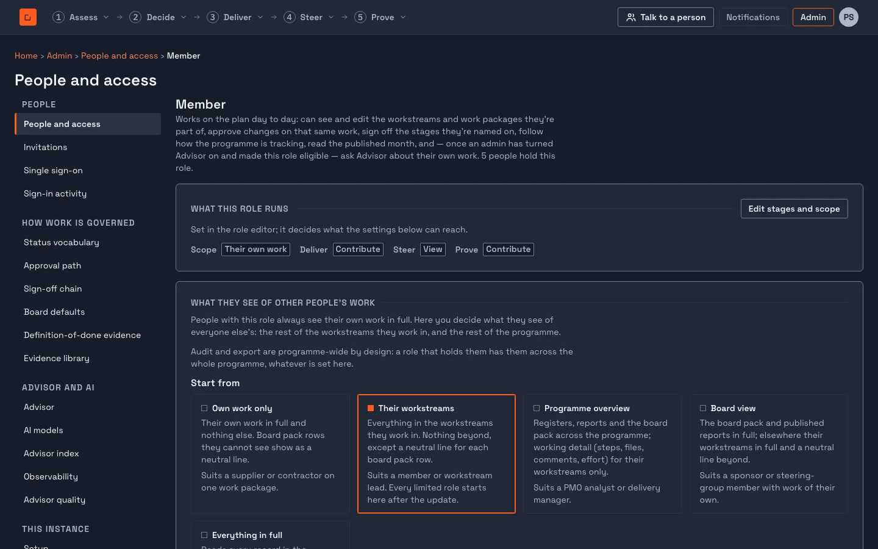Open Single sign-on in the sidebar
The image size is (878, 549).
[88, 170]
